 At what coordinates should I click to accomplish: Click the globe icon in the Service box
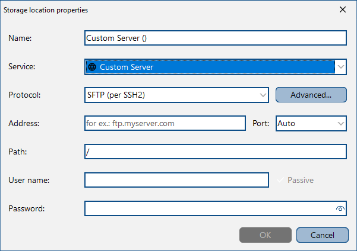(92, 67)
